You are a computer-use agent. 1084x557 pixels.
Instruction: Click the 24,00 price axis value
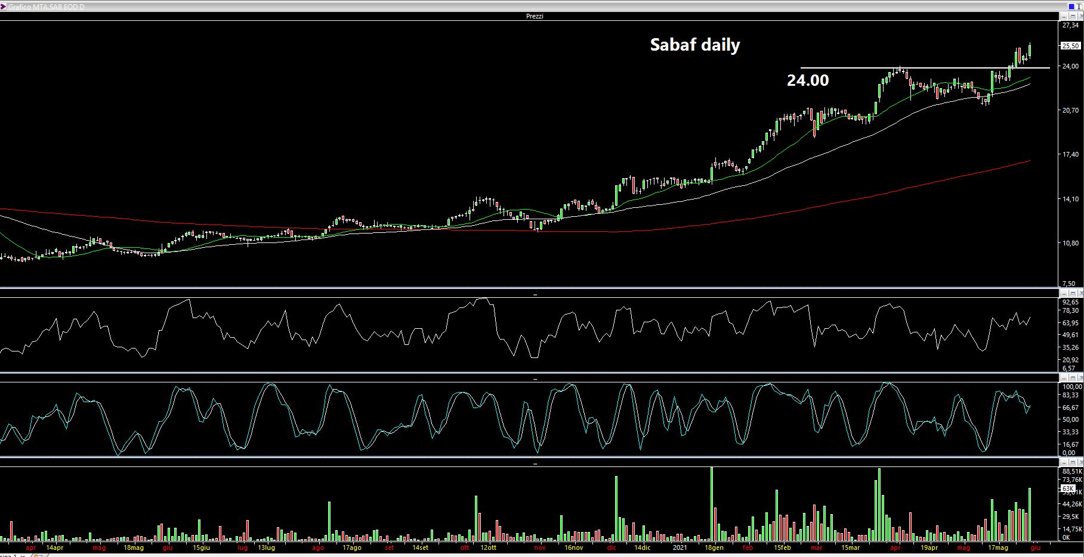click(1071, 66)
